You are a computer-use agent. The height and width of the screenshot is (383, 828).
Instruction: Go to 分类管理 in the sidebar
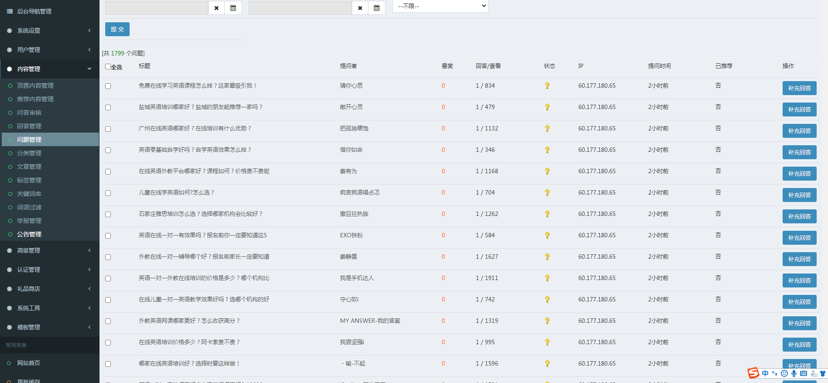(29, 153)
